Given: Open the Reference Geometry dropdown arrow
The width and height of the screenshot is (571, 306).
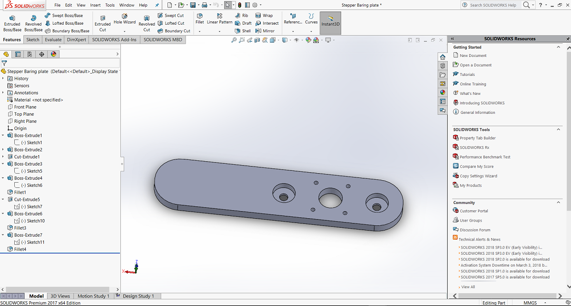Looking at the screenshot, I should 293,31.
